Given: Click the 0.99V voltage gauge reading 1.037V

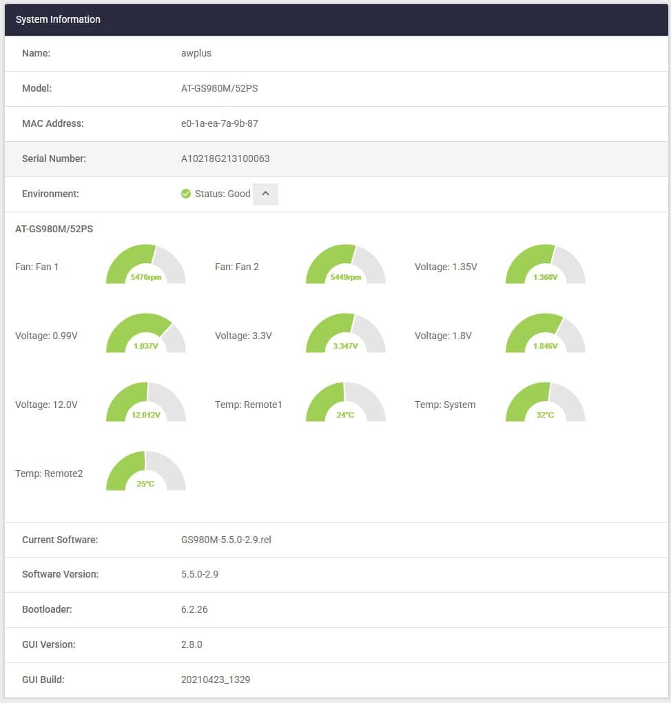Looking at the screenshot, I should click(x=145, y=333).
